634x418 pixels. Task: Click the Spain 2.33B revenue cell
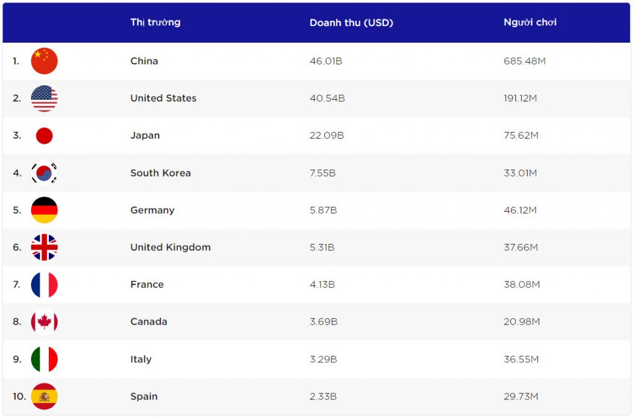tap(323, 396)
